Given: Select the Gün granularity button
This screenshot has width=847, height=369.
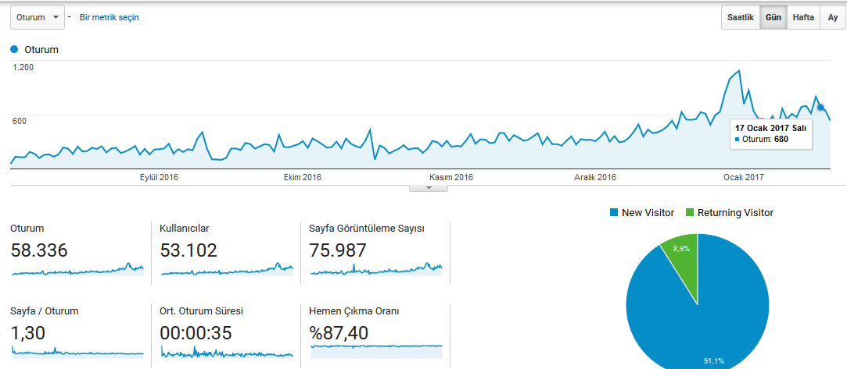Looking at the screenshot, I should click(773, 17).
